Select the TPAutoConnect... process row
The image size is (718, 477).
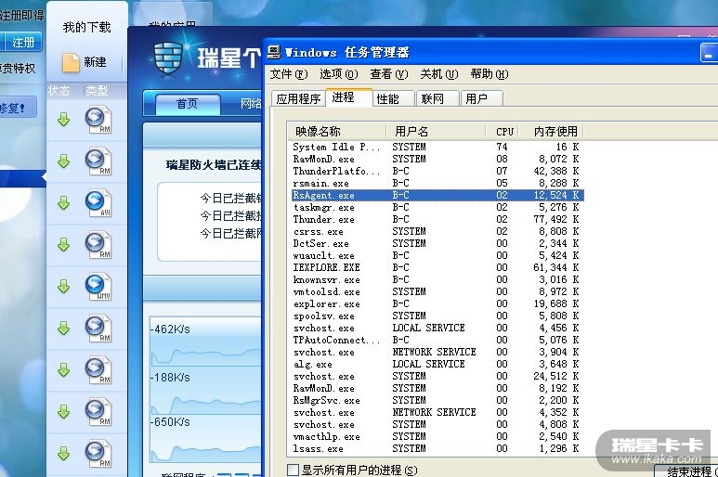pos(437,340)
